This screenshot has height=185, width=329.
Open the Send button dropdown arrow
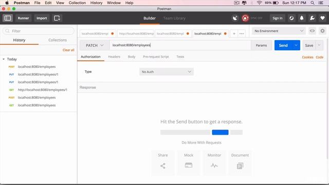pos(296,45)
